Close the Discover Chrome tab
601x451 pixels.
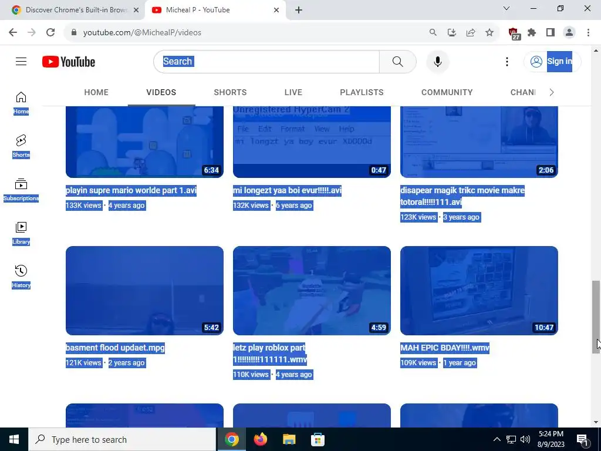(136, 10)
